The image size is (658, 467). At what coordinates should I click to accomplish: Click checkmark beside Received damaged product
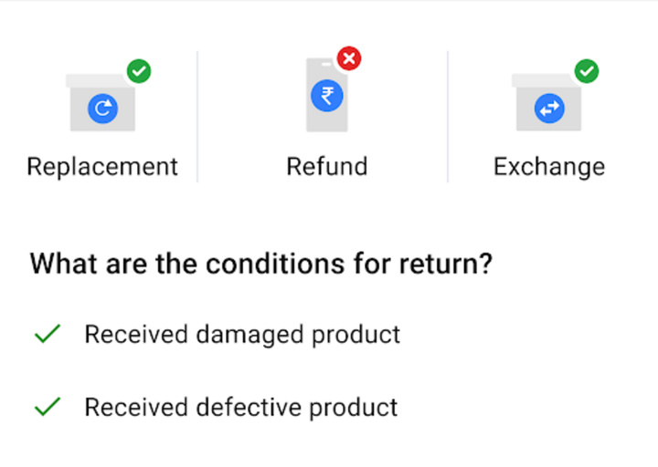(x=47, y=335)
